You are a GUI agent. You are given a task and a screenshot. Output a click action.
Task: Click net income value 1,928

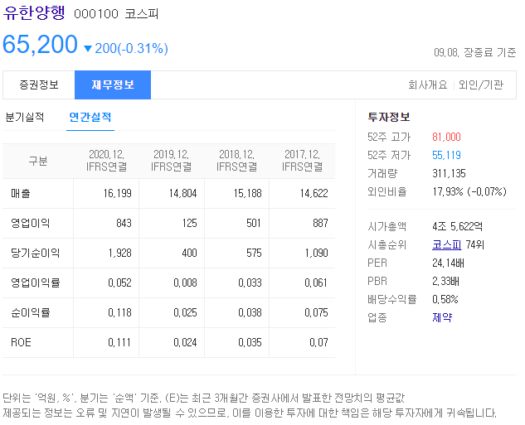click(x=120, y=253)
